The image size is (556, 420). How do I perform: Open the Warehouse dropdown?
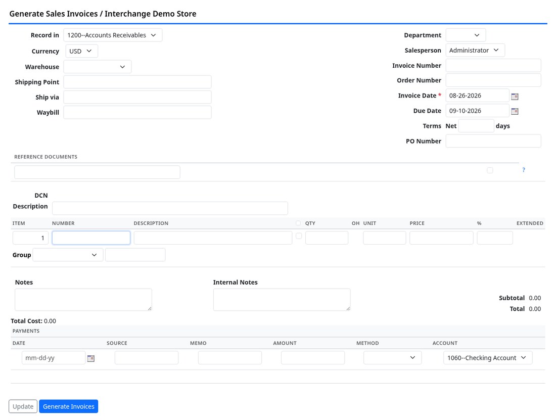pyautogui.click(x=98, y=67)
